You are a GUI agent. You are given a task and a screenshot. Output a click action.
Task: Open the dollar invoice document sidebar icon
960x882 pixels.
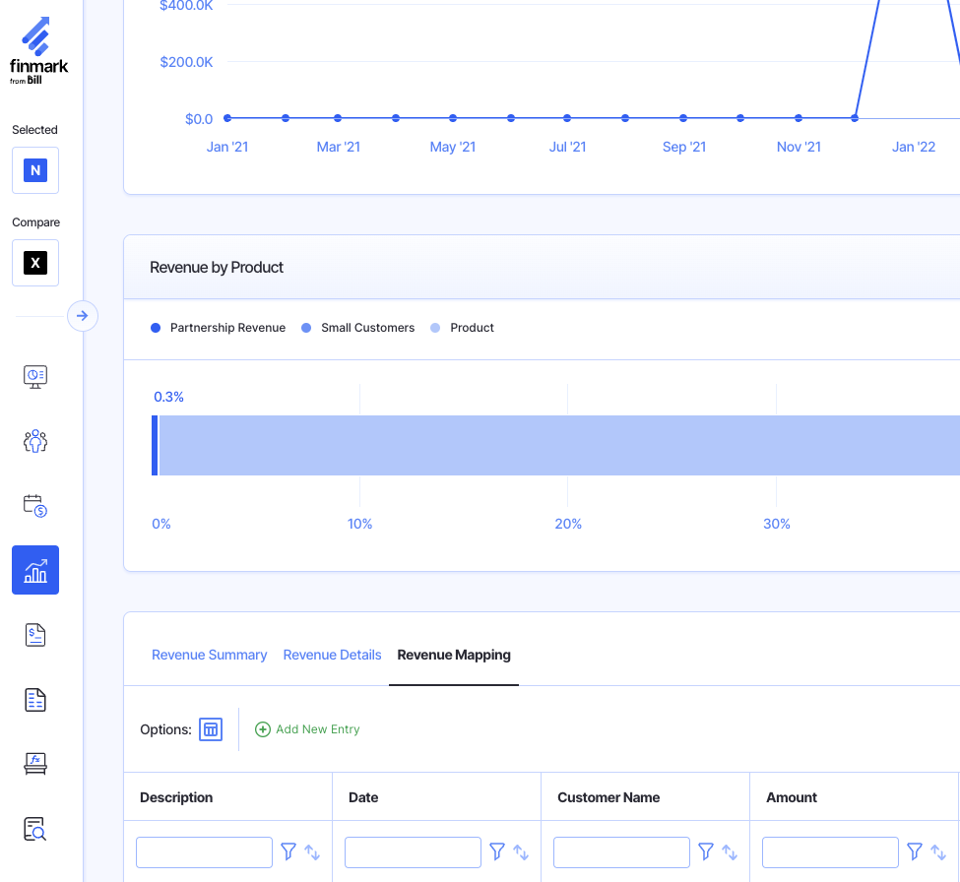pos(35,635)
